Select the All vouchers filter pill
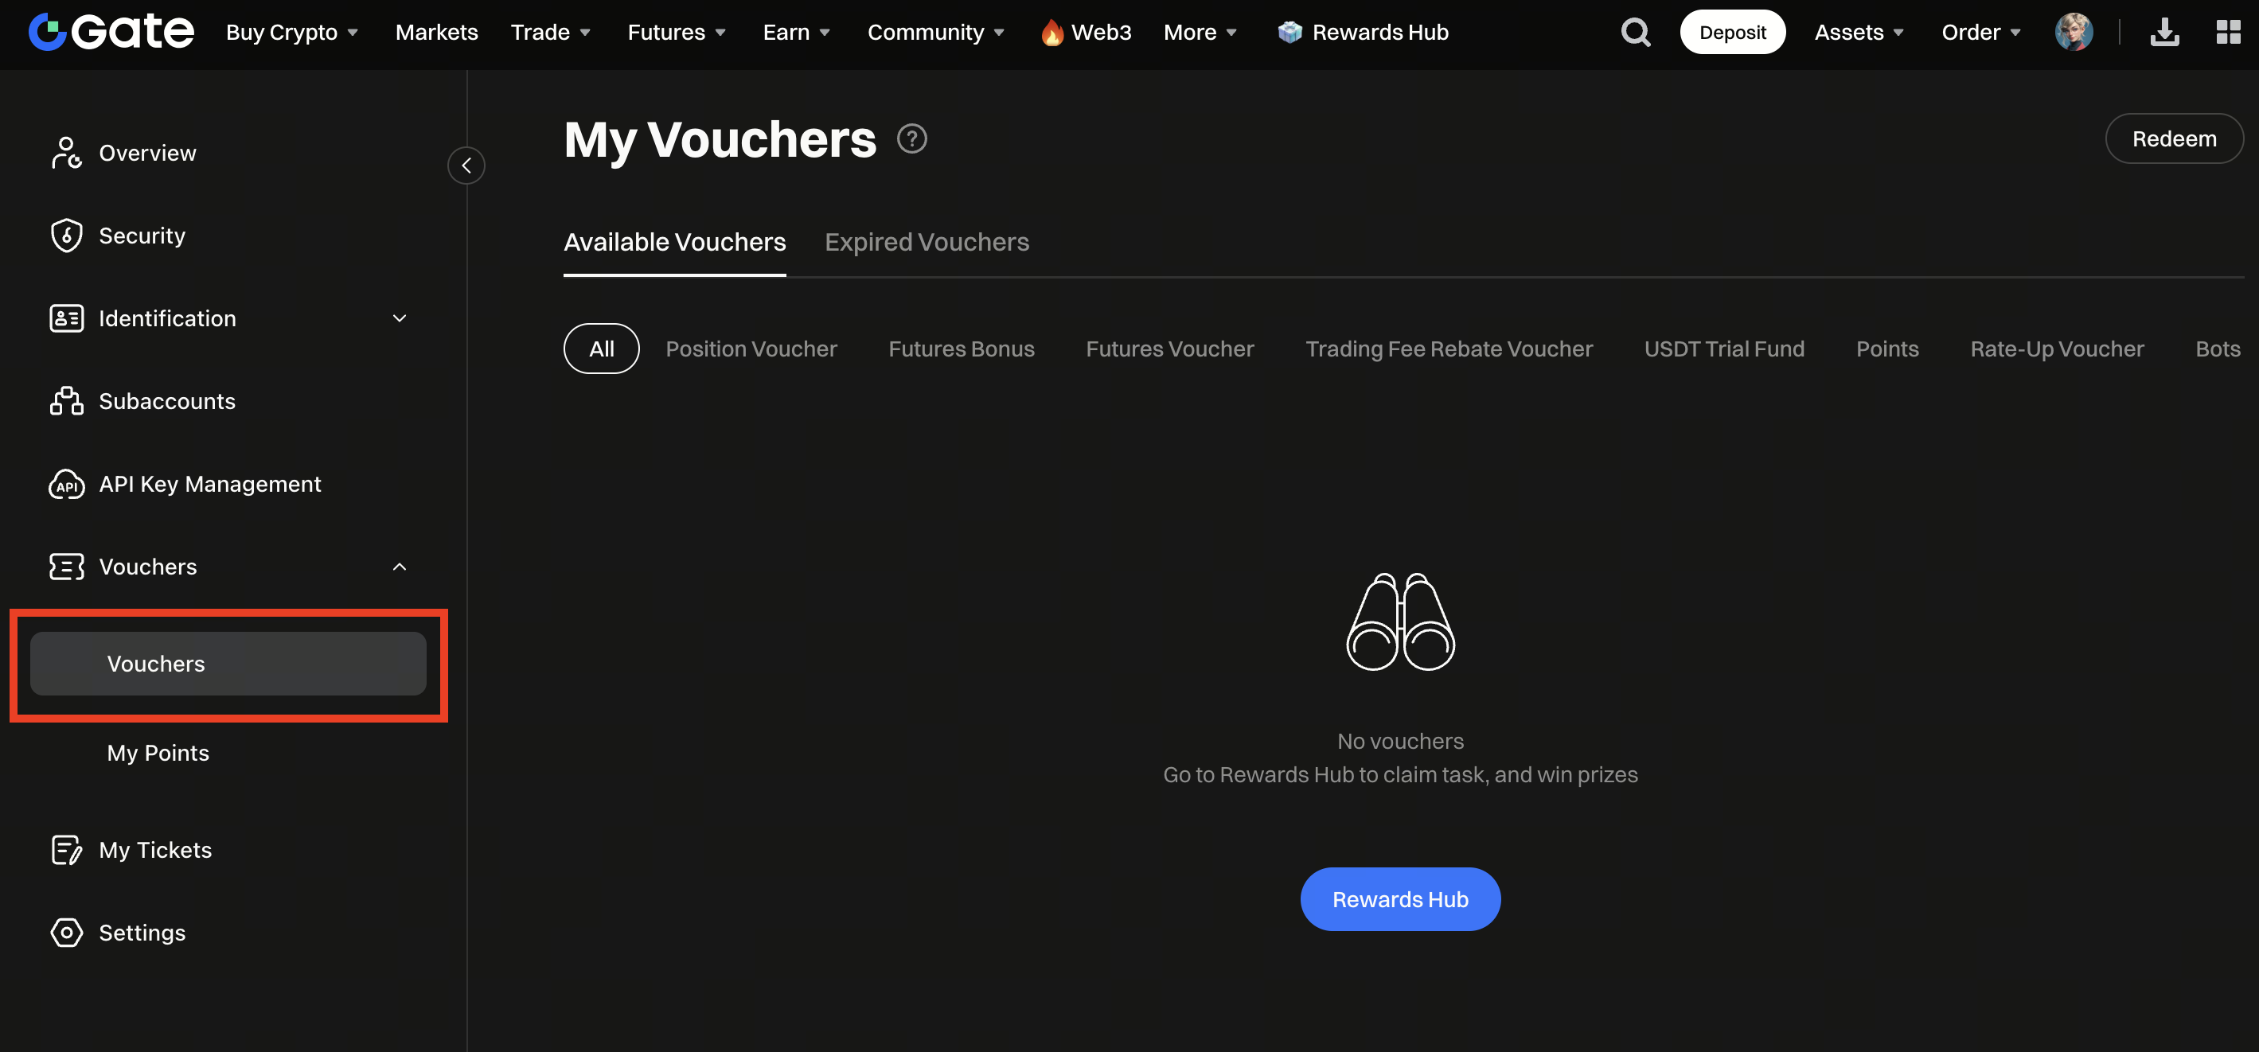 pyautogui.click(x=601, y=349)
